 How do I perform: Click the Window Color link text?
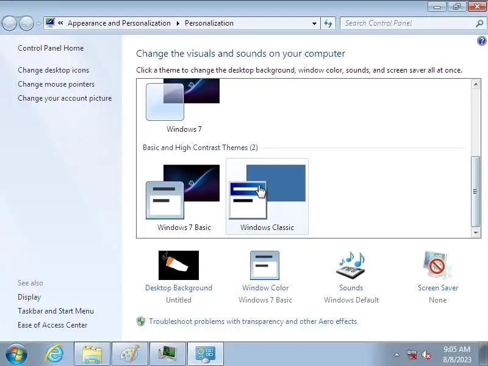point(265,288)
